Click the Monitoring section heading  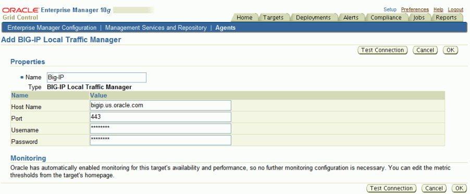(28, 158)
